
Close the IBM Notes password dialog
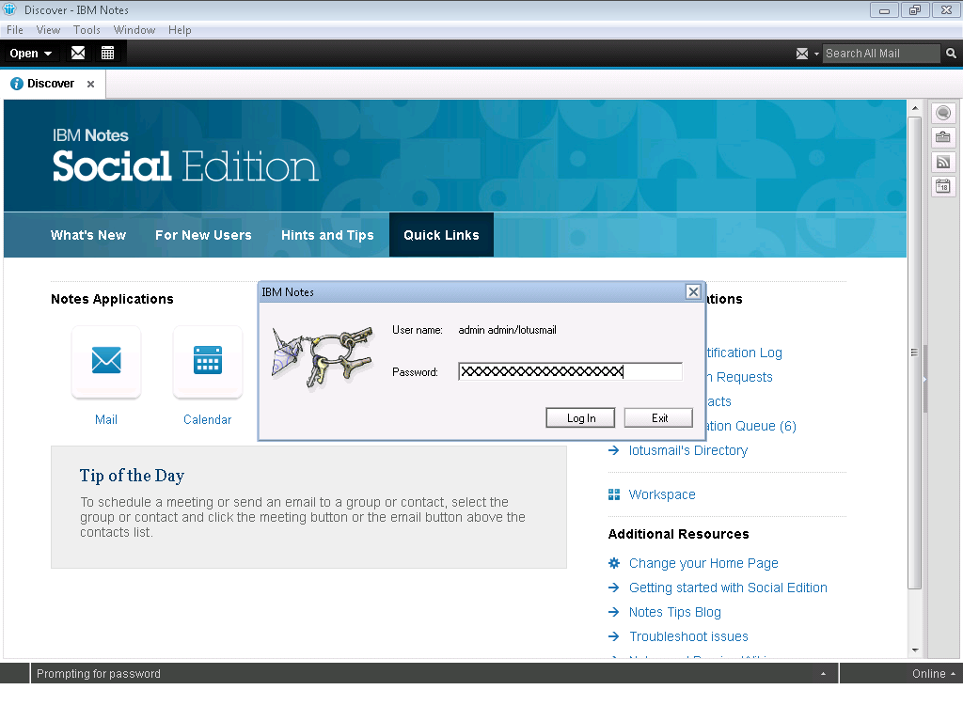(x=693, y=291)
